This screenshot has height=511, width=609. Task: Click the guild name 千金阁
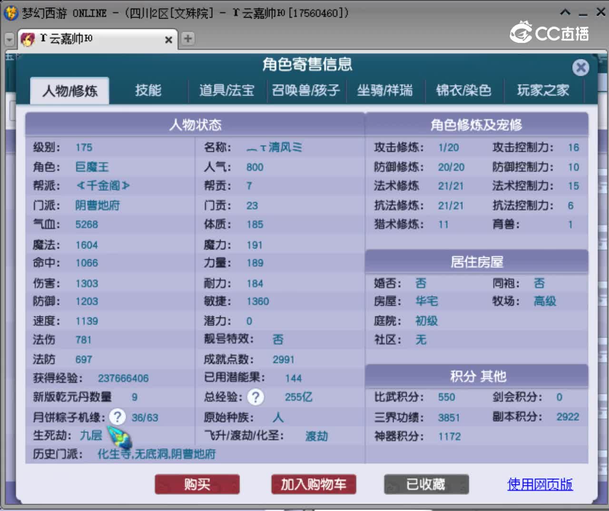click(x=103, y=186)
